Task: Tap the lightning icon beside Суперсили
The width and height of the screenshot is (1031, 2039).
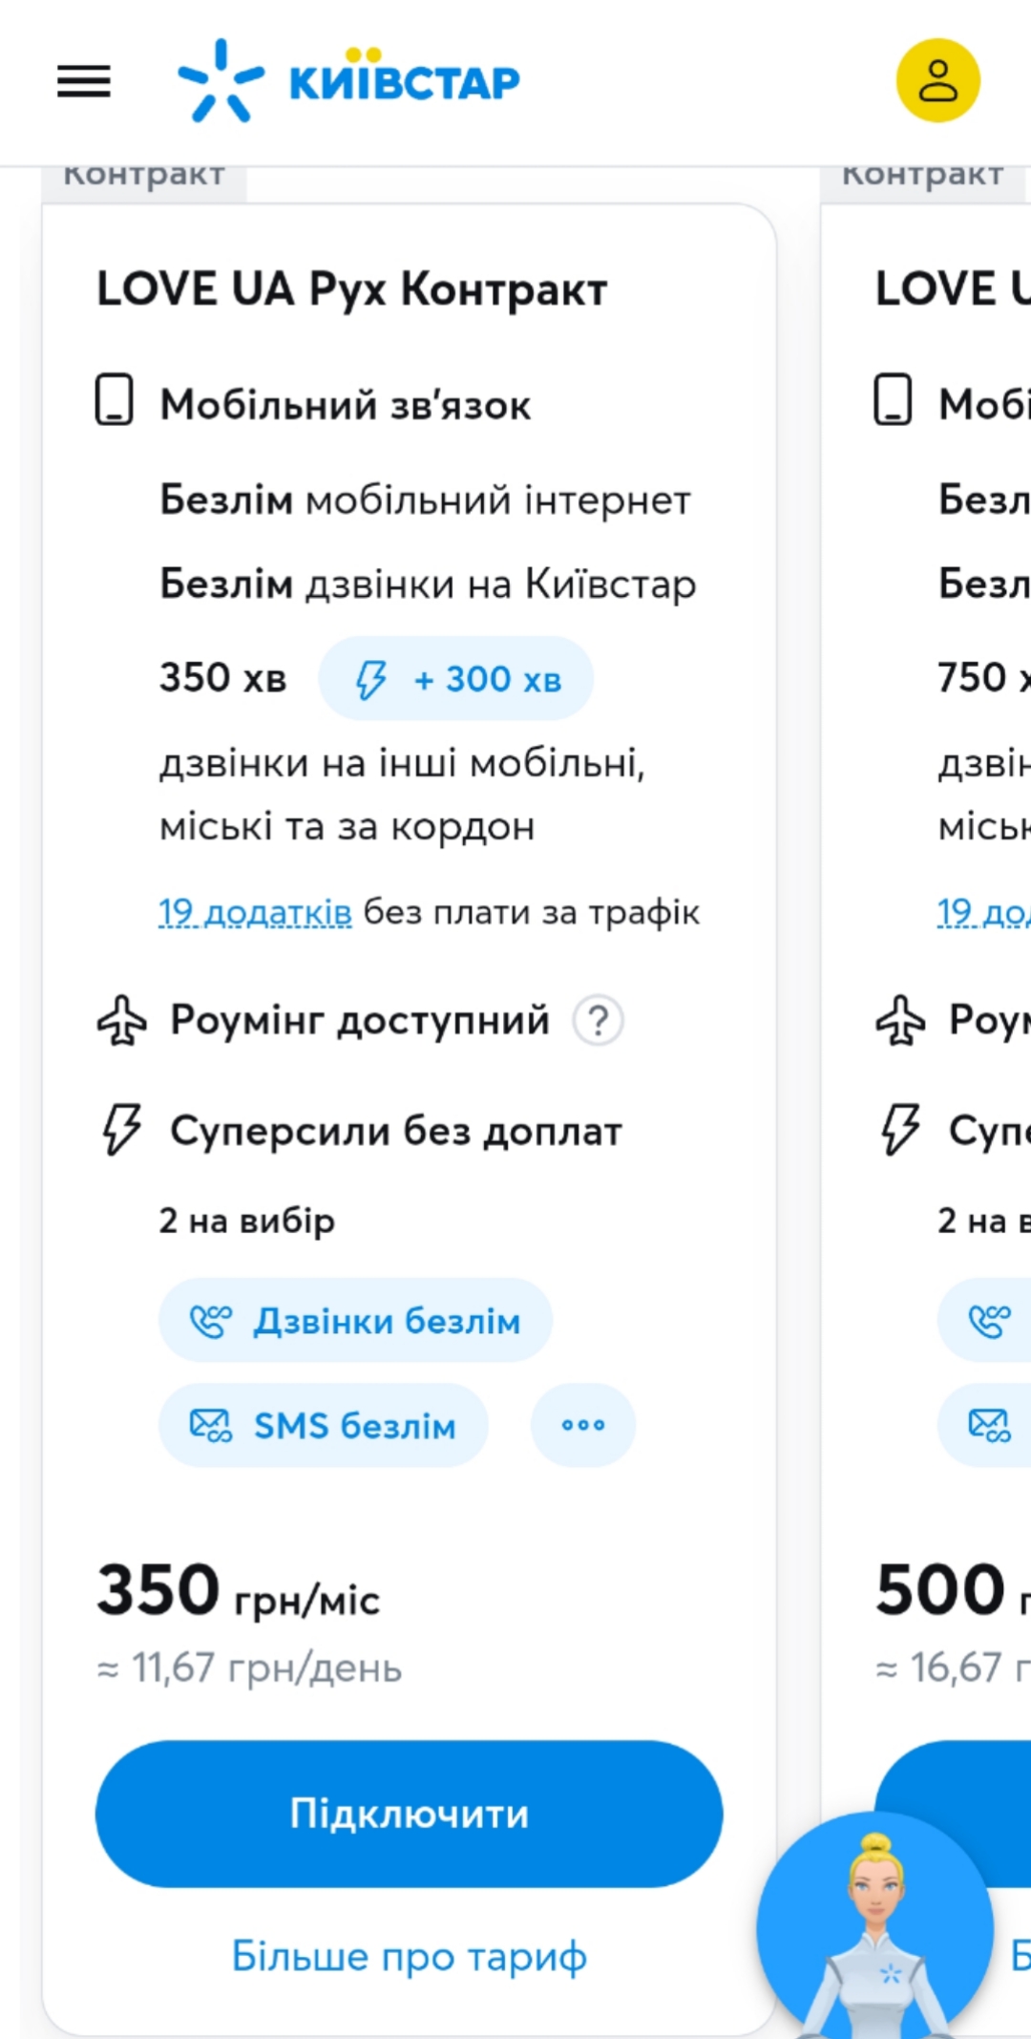Action: coord(122,1130)
